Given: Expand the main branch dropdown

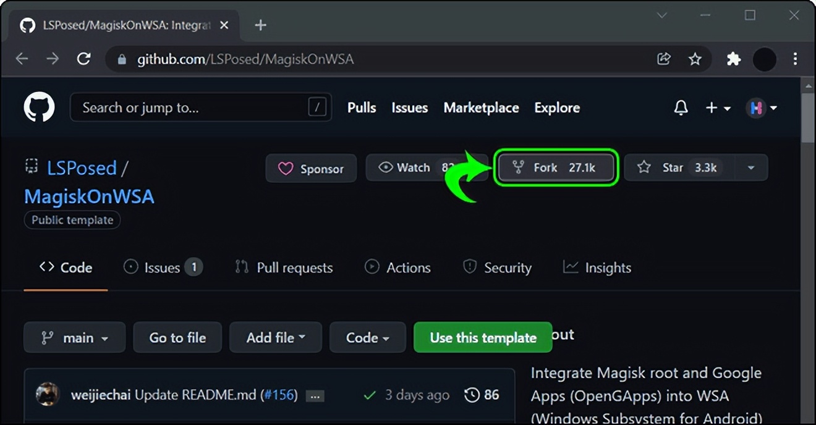Looking at the screenshot, I should pyautogui.click(x=74, y=338).
